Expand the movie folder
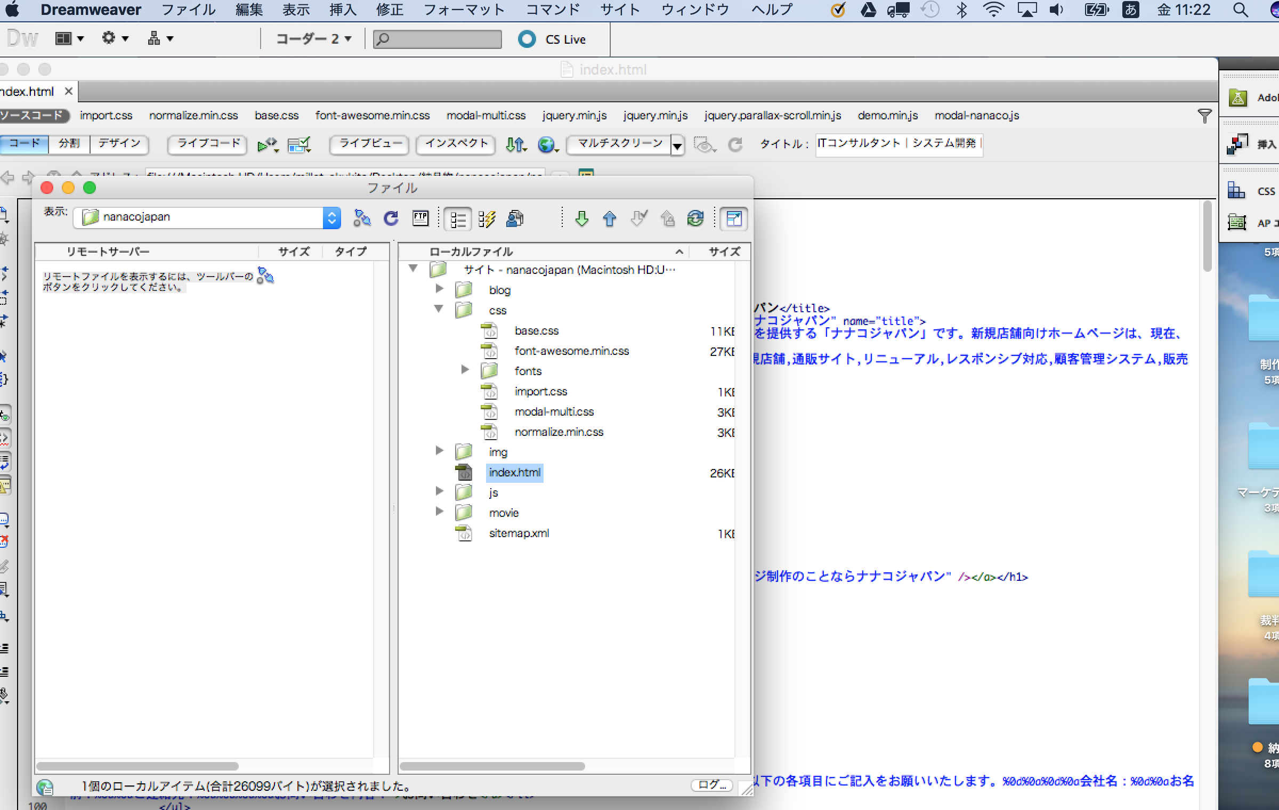Image resolution: width=1279 pixels, height=810 pixels. click(x=440, y=512)
